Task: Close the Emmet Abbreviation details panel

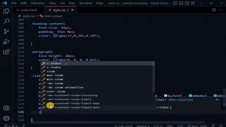Action: [217, 99]
